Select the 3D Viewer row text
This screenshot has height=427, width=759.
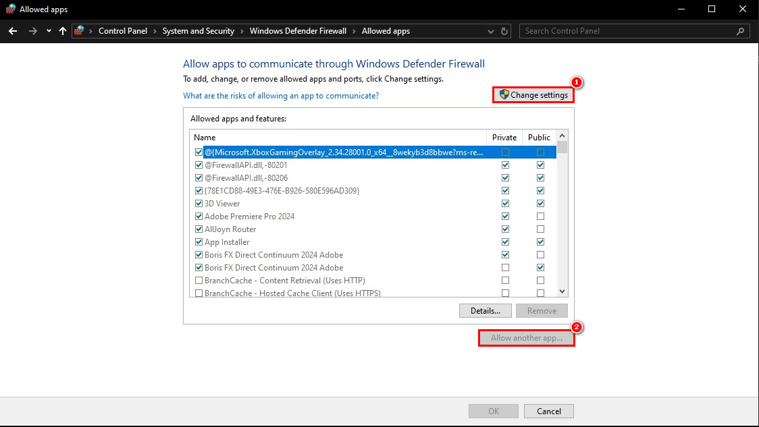click(x=222, y=204)
